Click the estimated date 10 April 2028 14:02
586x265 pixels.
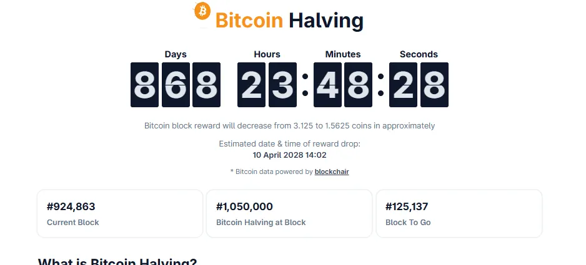tap(289, 155)
